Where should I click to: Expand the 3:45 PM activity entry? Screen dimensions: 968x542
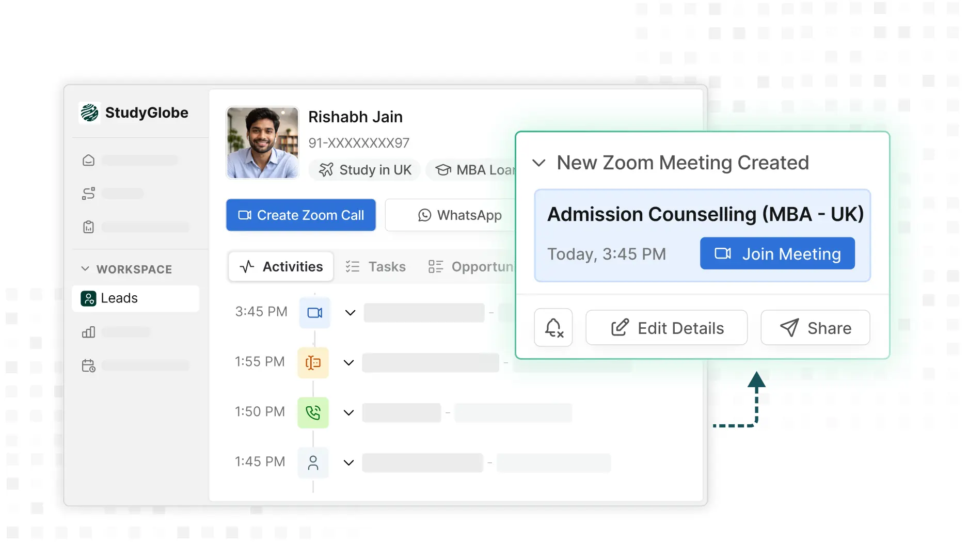pos(350,312)
